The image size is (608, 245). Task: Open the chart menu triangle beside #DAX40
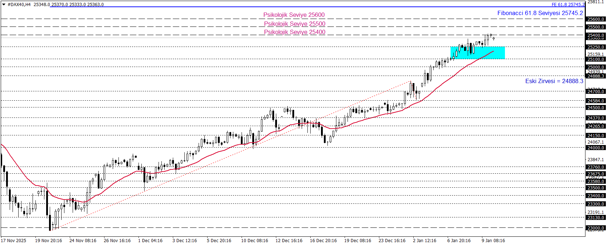click(4, 5)
